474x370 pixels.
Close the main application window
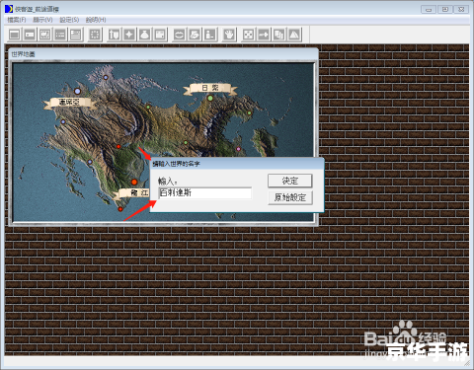point(461,10)
